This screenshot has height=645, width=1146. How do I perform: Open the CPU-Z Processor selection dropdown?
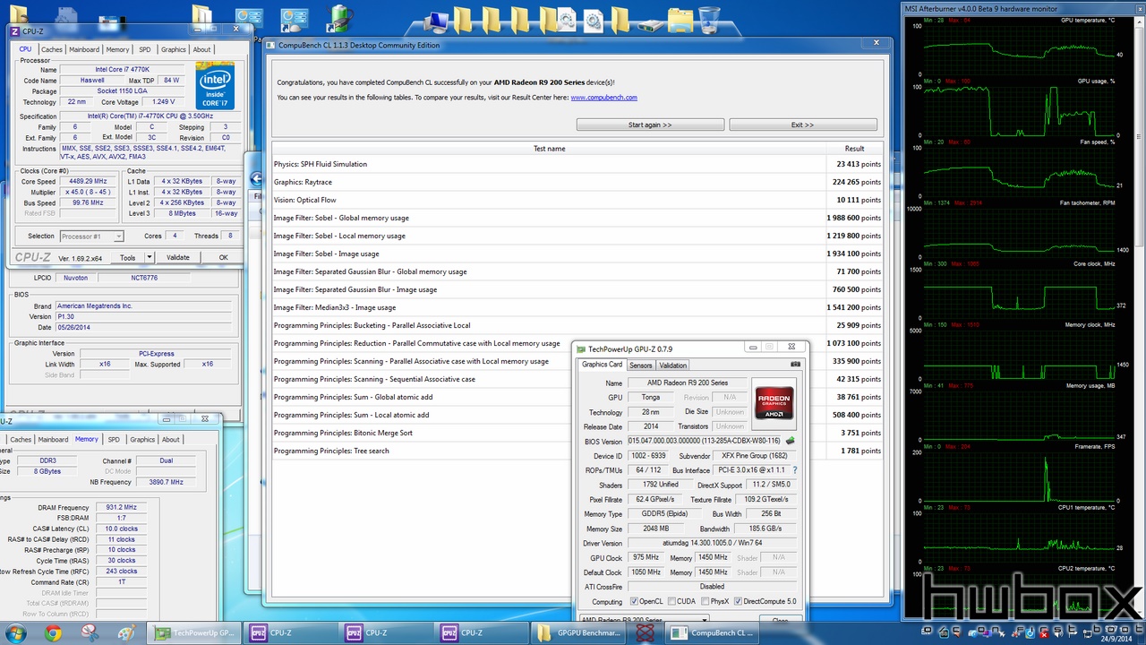pyautogui.click(x=91, y=236)
